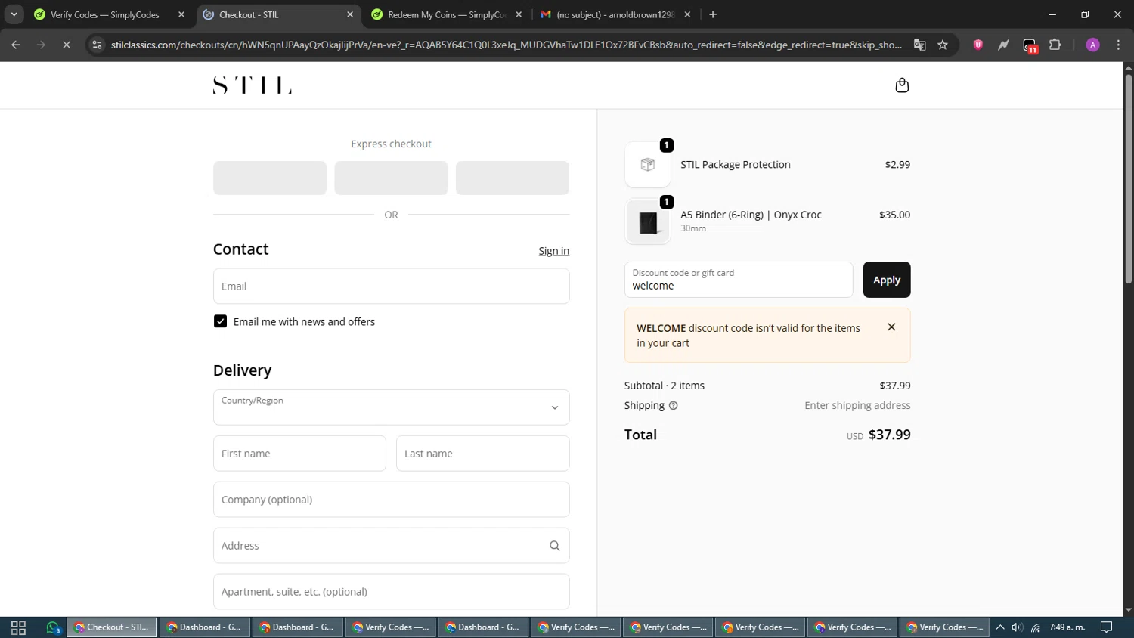1134x638 pixels.
Task: Click the Sign in link
Action: tap(553, 251)
